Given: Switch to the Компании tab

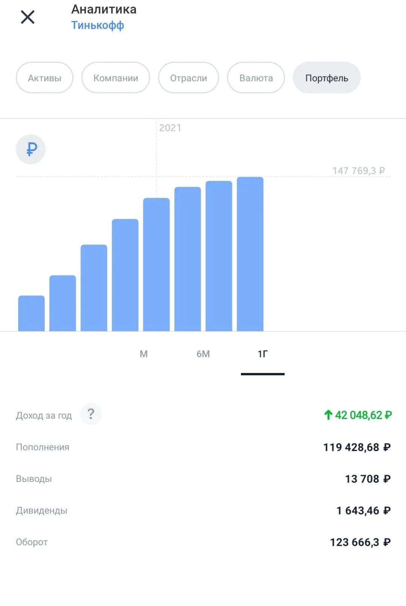Looking at the screenshot, I should click(x=116, y=78).
